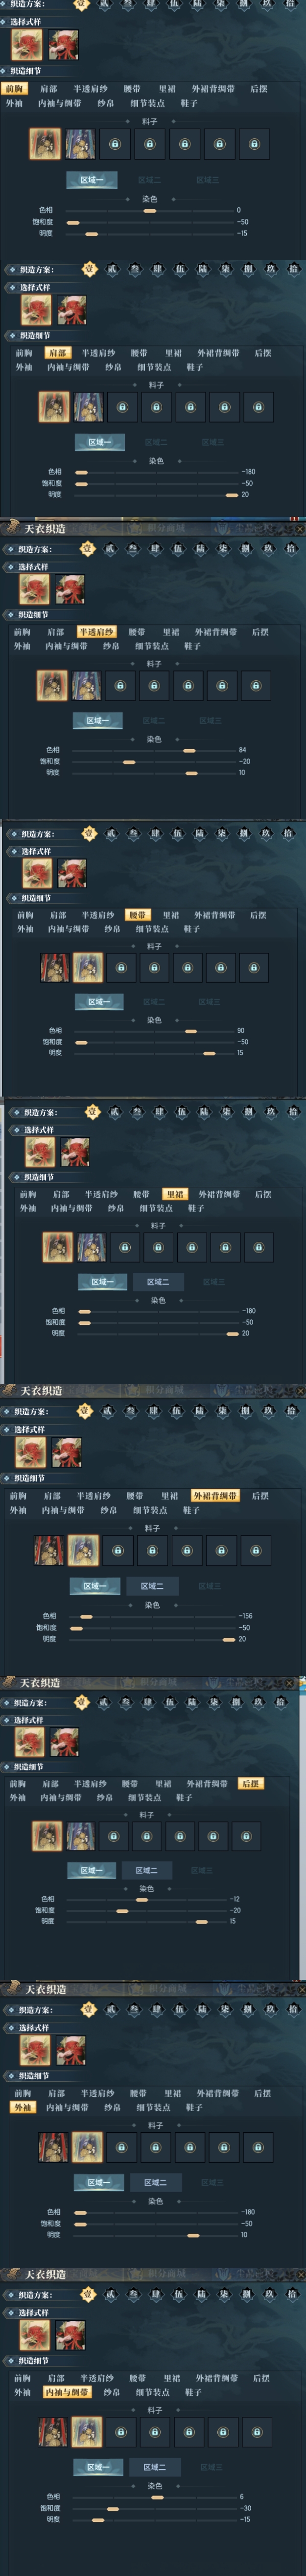Click first locked 料子 slot under highlighted 腰带
306x2576 pixels.
pyautogui.click(x=121, y=967)
